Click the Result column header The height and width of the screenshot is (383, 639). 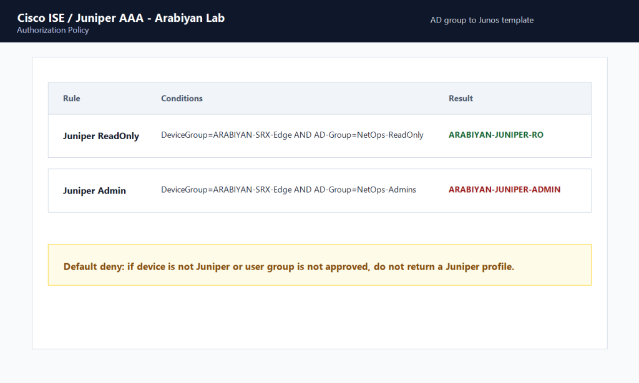pyautogui.click(x=461, y=98)
